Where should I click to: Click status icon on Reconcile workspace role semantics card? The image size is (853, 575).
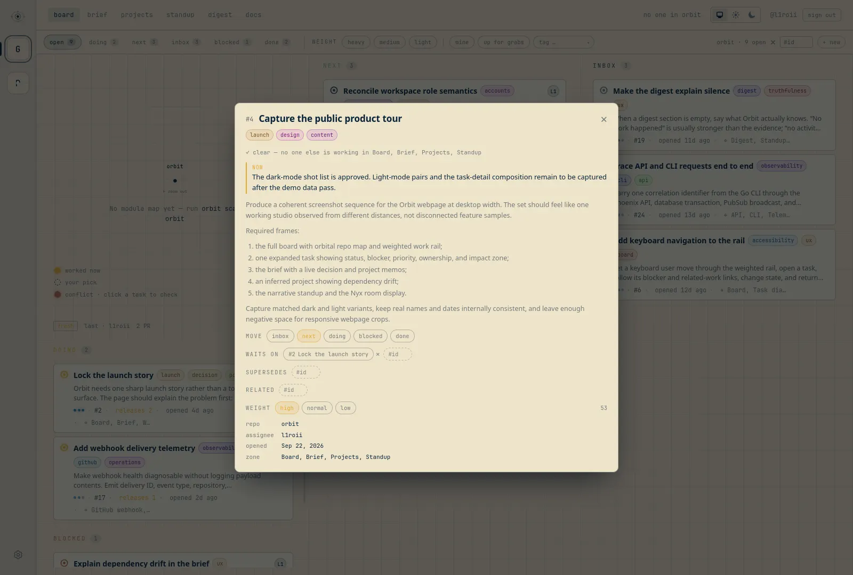click(334, 91)
